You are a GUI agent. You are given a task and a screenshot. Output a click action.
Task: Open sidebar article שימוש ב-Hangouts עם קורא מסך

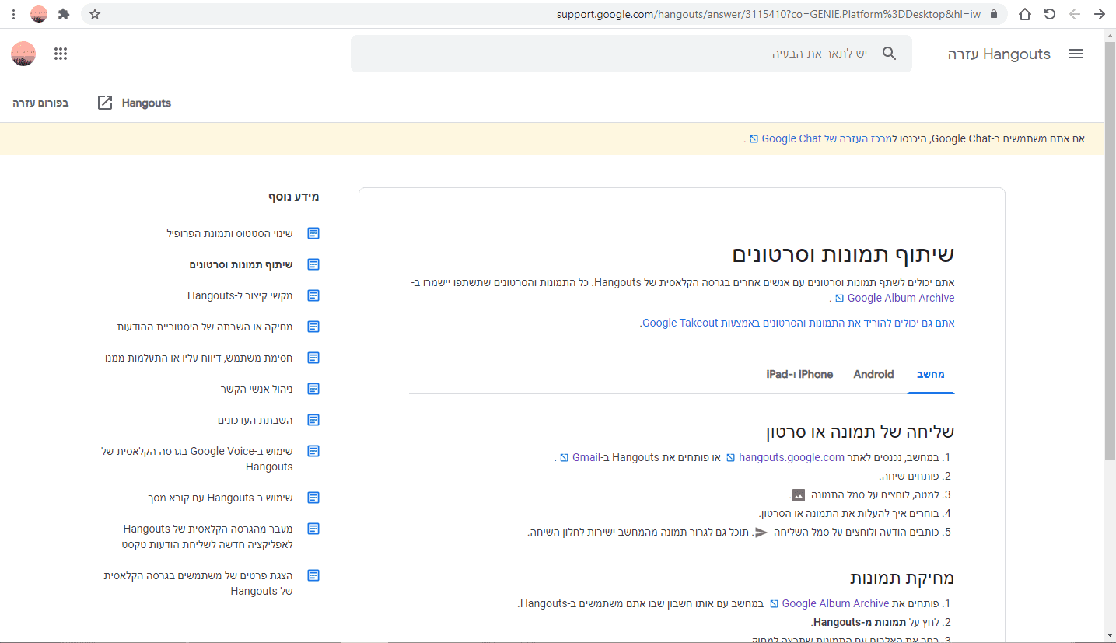click(x=220, y=498)
